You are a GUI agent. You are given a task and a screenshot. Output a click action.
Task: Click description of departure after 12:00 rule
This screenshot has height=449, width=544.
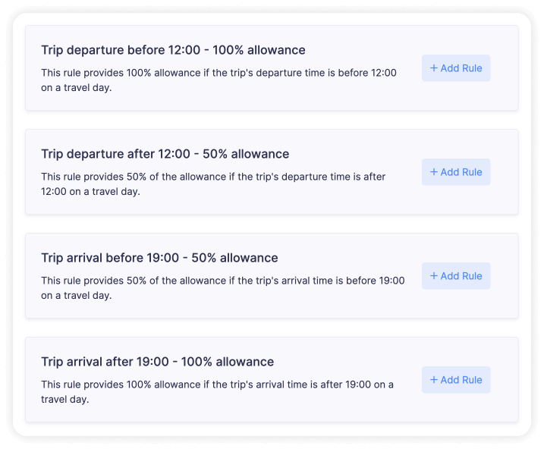[x=213, y=184]
